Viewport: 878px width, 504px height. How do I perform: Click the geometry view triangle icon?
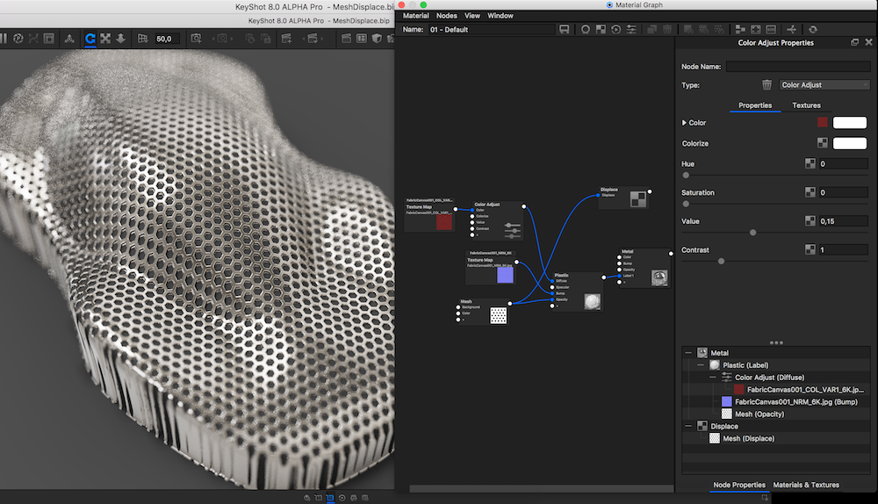point(69,39)
